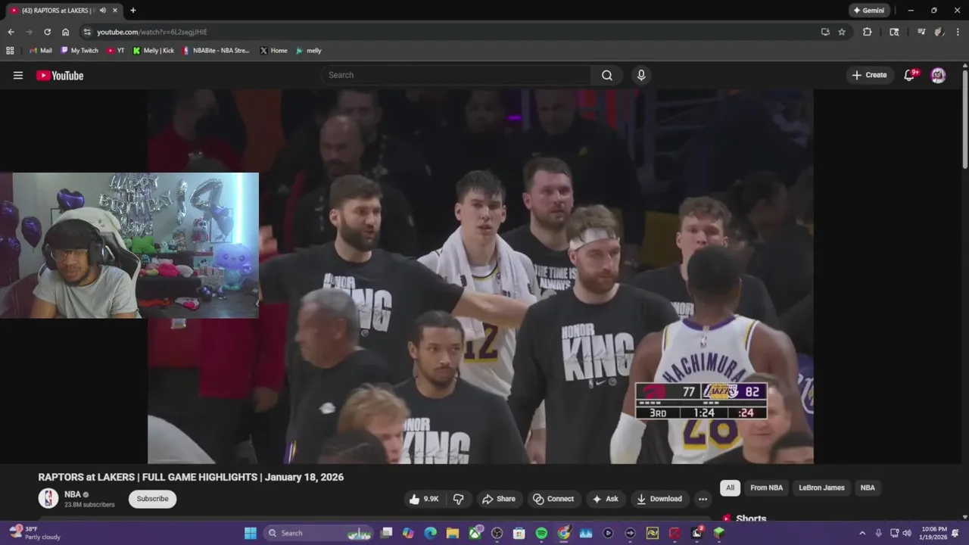Show hidden system tray icons chevron
This screenshot has width=969, height=545.
point(862,533)
